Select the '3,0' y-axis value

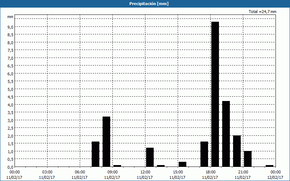[x=10, y=121]
